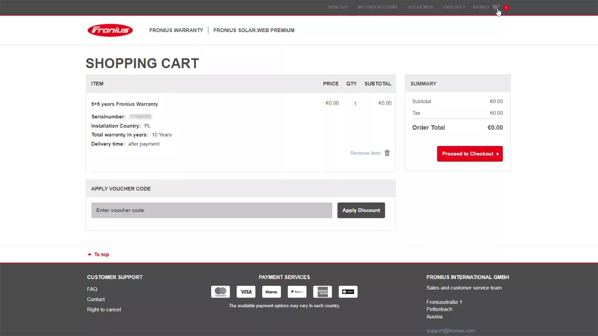The height and width of the screenshot is (336, 598).
Task: Click the Shopping Cart heading
Action: [142, 63]
